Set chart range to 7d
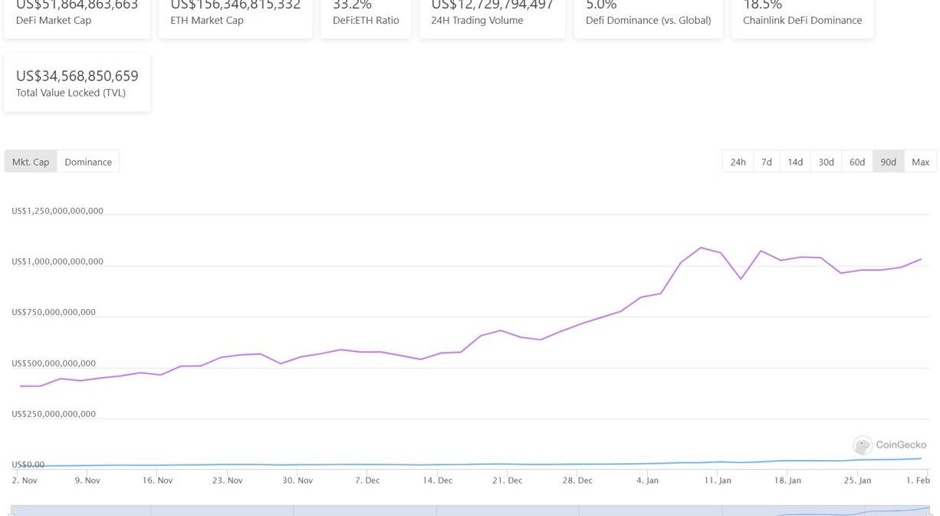Screen dimensions: 940x516 766,162
